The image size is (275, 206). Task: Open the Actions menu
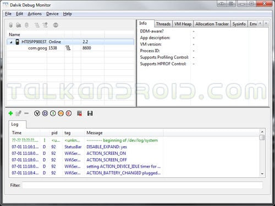pos(35,14)
